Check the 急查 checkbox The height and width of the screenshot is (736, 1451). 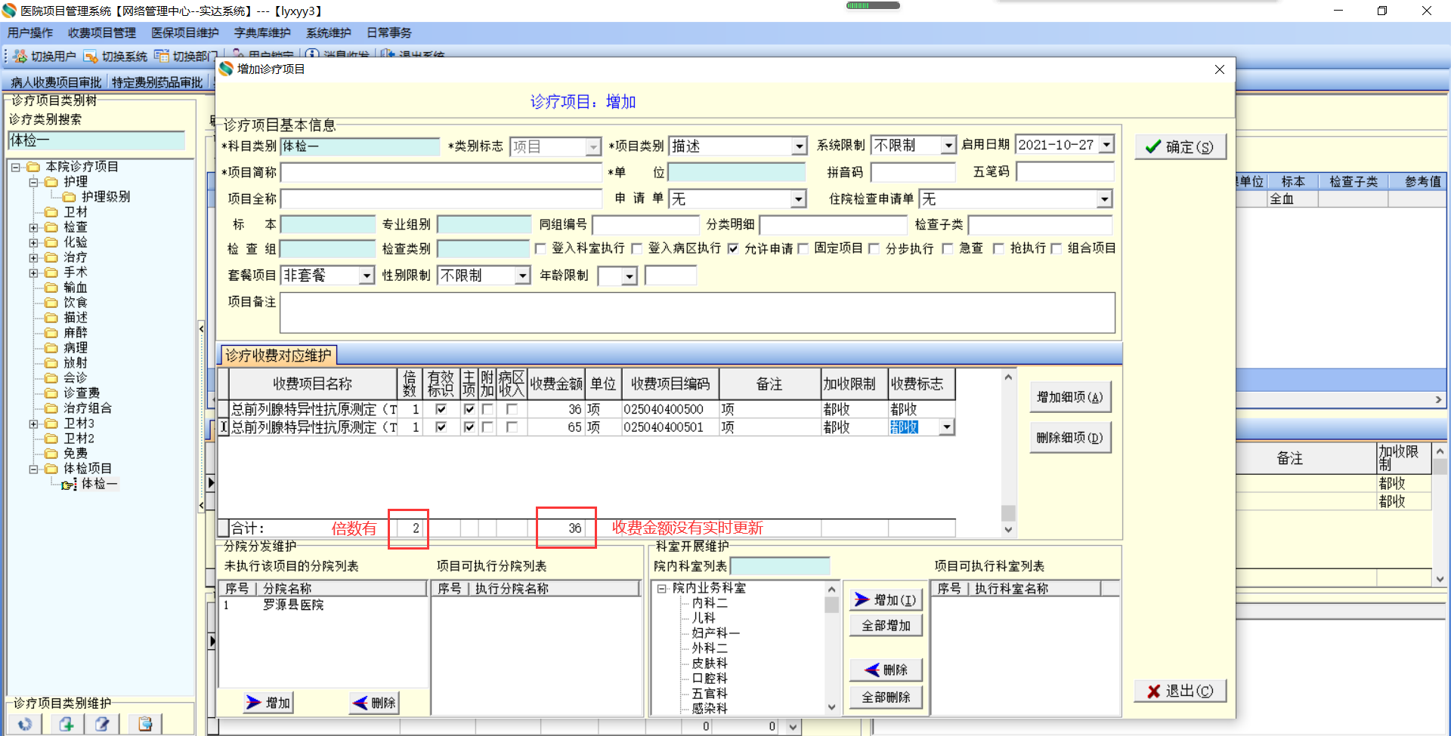948,248
